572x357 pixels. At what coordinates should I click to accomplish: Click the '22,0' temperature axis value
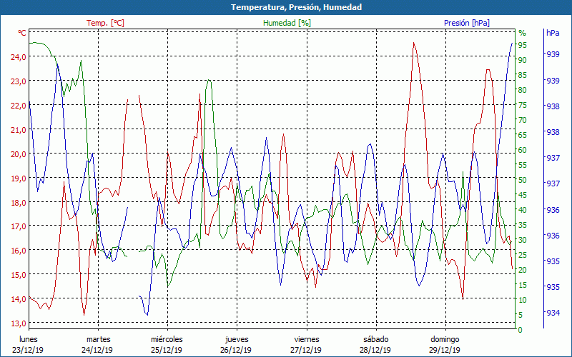(19, 106)
